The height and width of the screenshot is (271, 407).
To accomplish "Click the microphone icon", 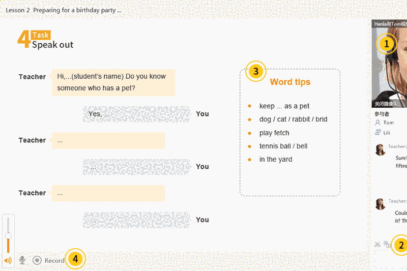I will (x=22, y=260).
